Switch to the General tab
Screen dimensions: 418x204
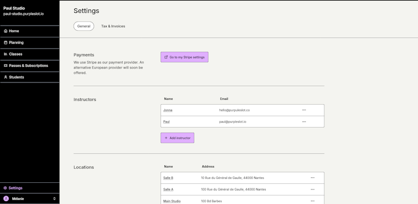84,26
